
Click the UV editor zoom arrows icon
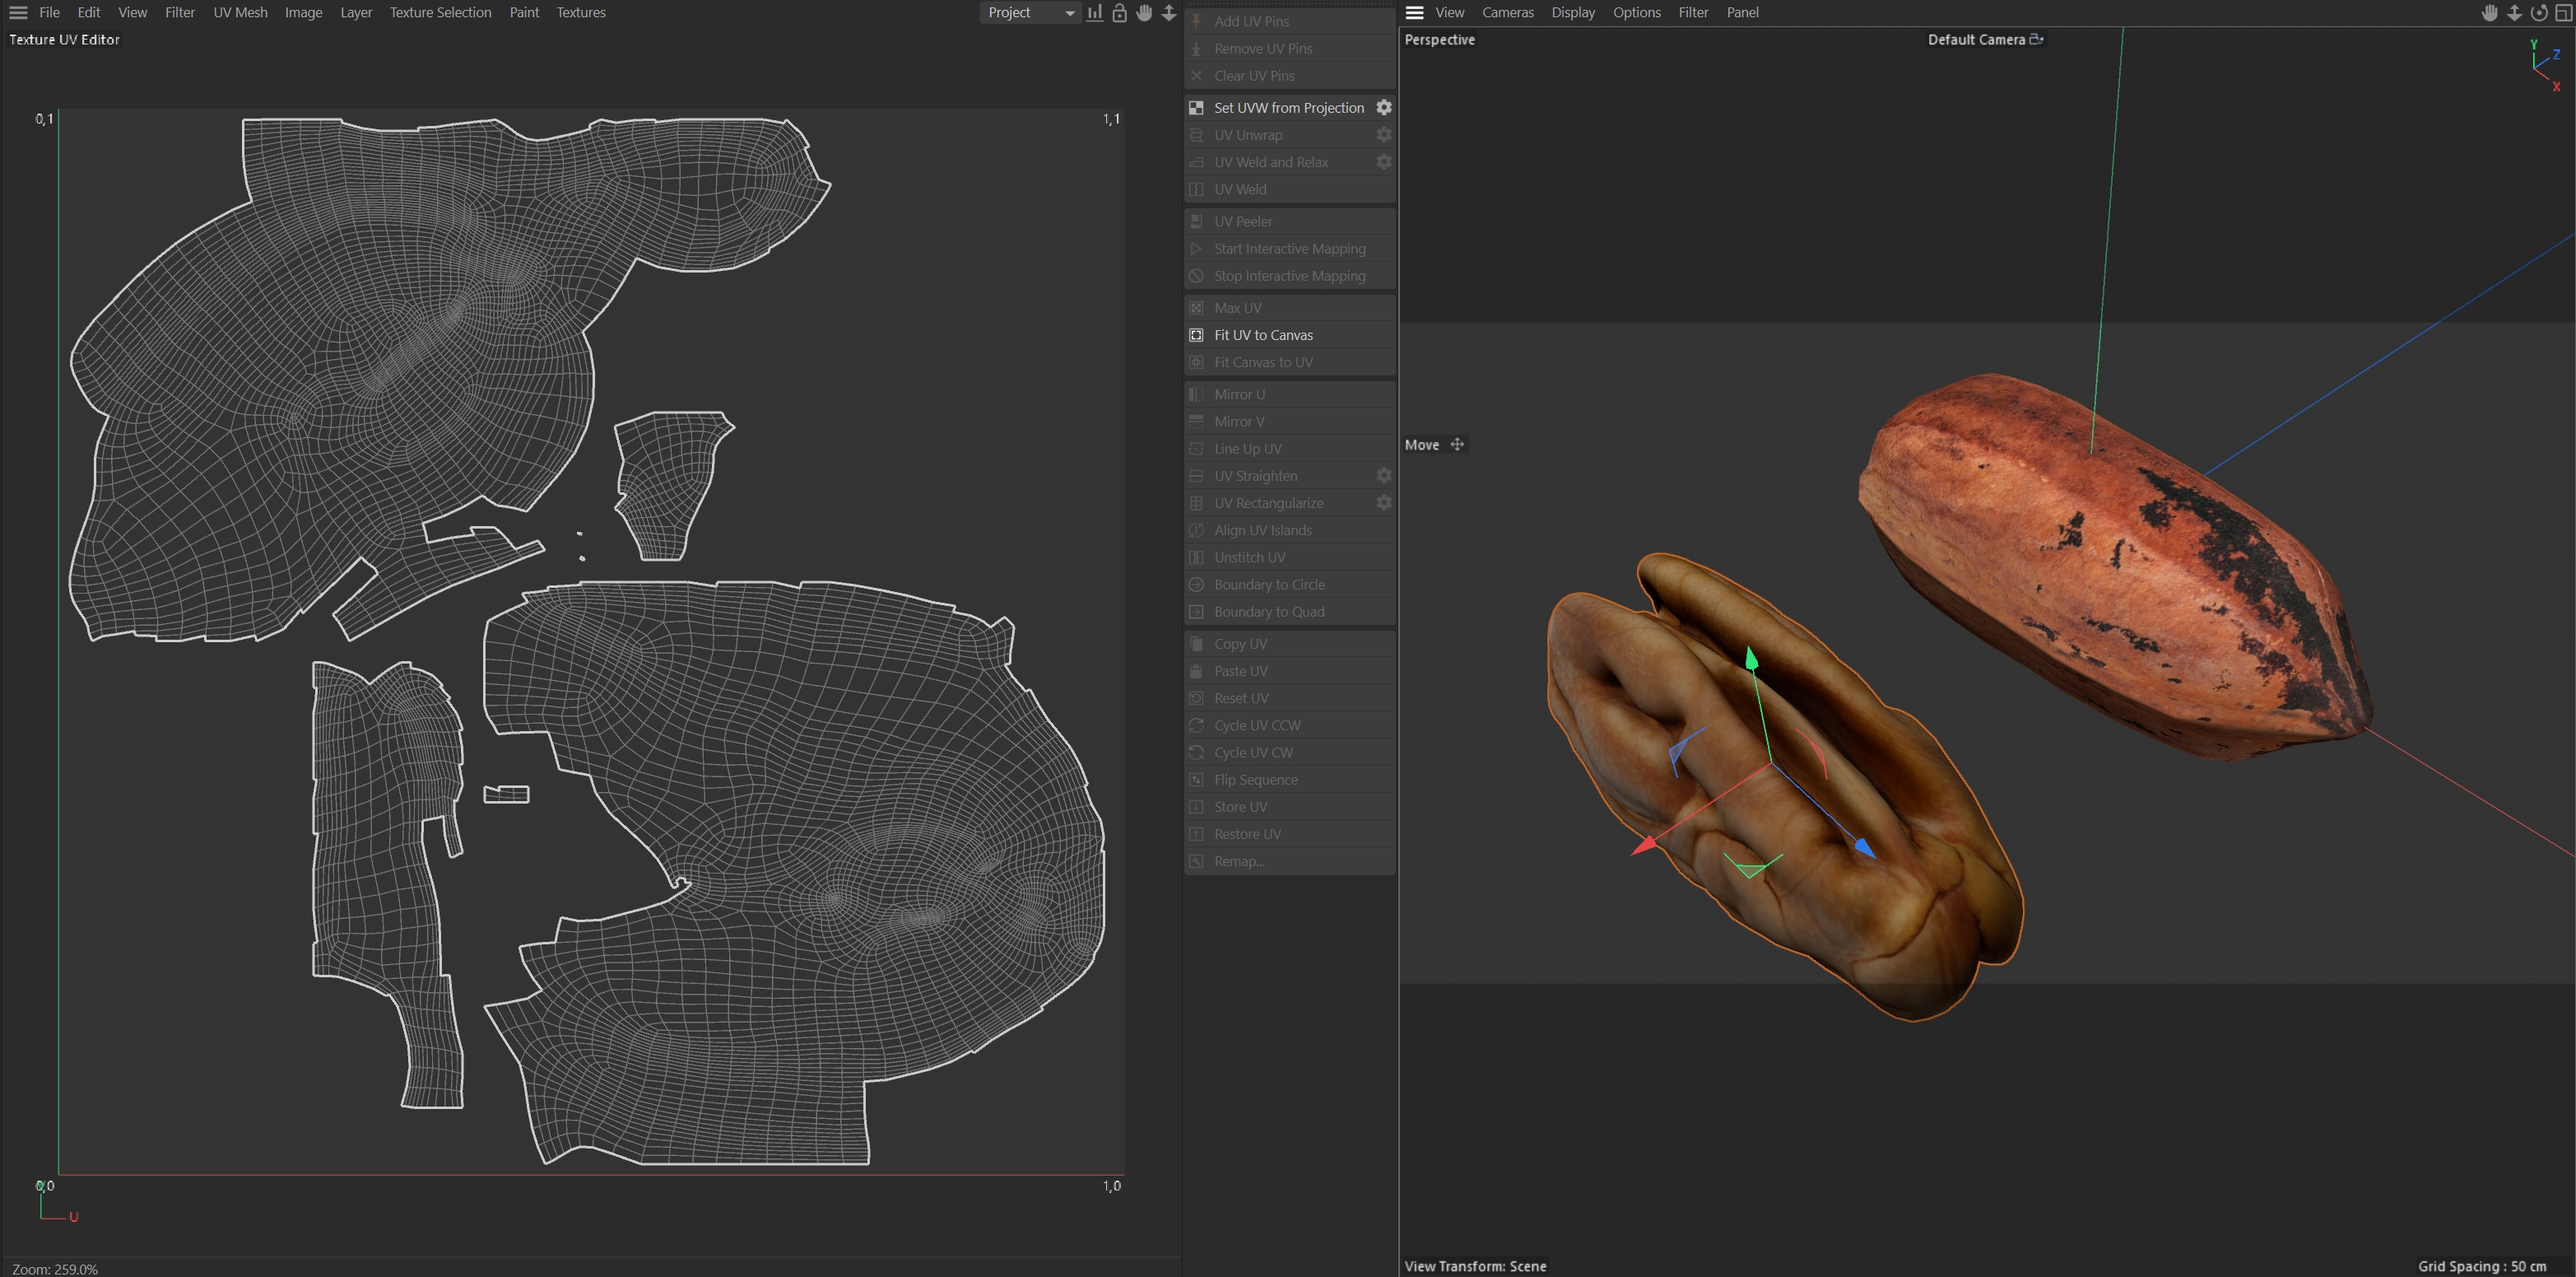click(1168, 13)
